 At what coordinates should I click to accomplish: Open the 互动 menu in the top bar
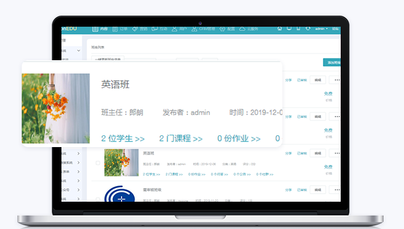[159, 29]
